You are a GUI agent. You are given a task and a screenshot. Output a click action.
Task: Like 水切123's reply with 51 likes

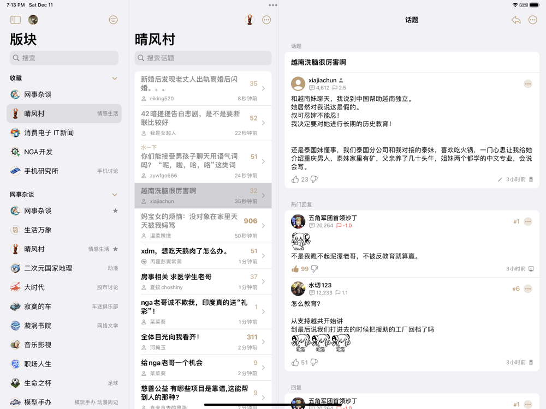[x=295, y=363]
